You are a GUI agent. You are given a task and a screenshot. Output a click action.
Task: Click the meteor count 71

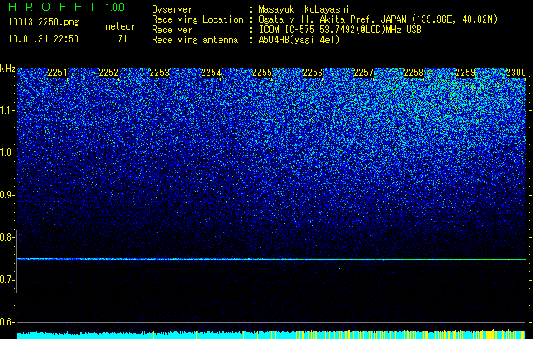point(123,39)
